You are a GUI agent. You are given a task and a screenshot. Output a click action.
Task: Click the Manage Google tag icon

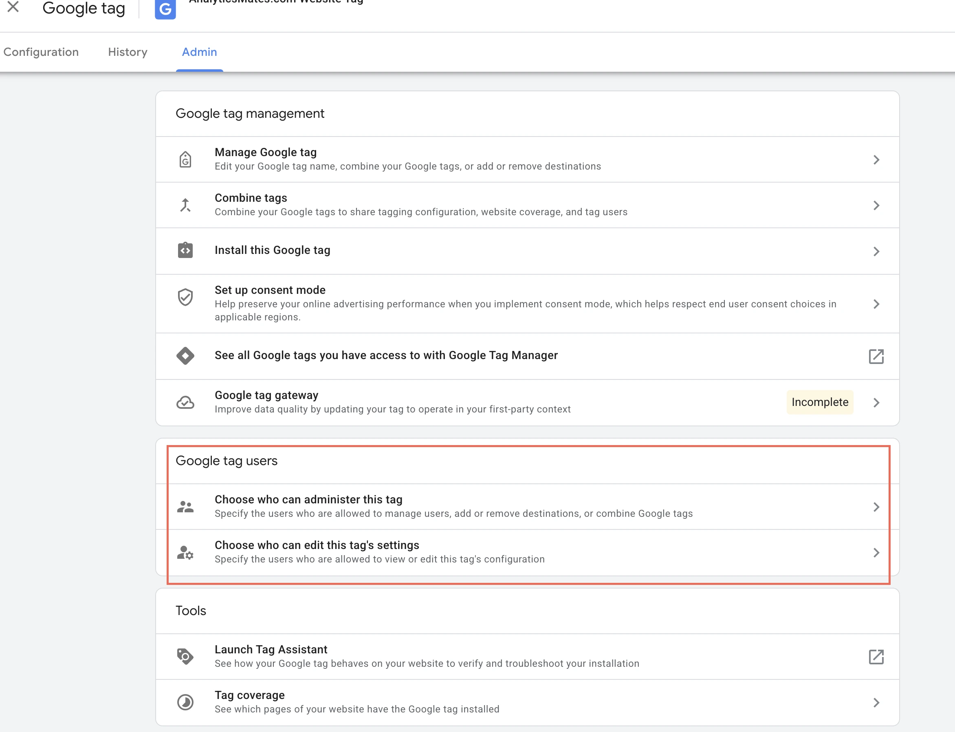pos(185,159)
